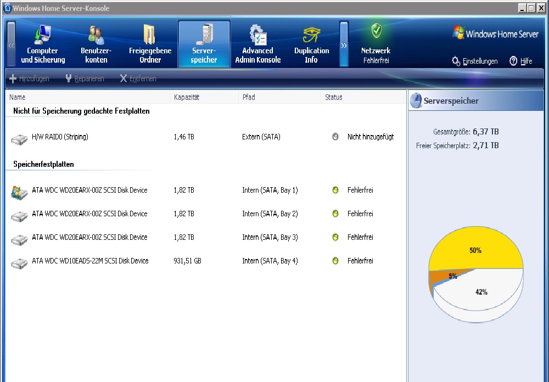Viewport: 549px width, 382px height.
Task: Select the H/W RAID0 (Striping) drive
Action: click(60, 137)
